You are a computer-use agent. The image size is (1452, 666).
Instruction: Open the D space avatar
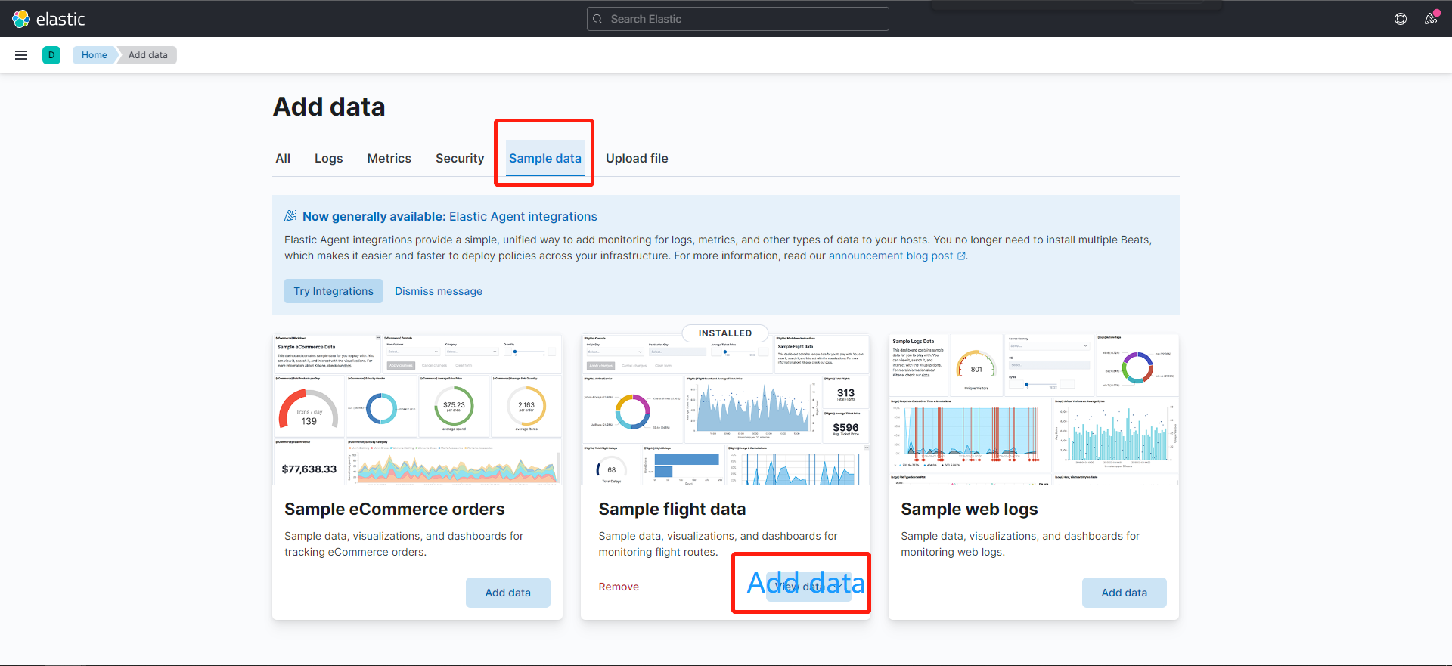[x=51, y=55]
